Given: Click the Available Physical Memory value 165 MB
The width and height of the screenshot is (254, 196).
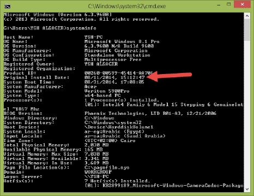Looking at the screenshot, I should (94, 150).
